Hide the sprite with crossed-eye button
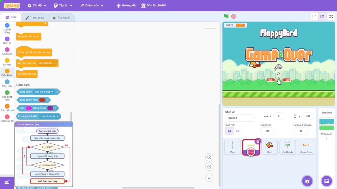The height and width of the screenshot is (189, 337). (x=237, y=131)
